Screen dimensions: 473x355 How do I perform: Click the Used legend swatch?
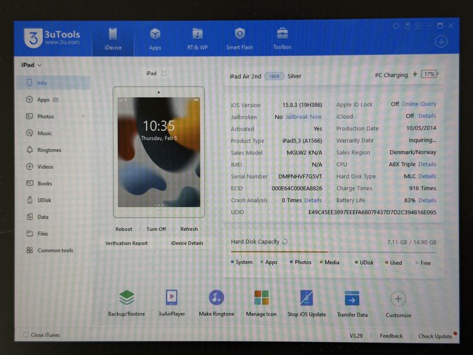pos(386,263)
